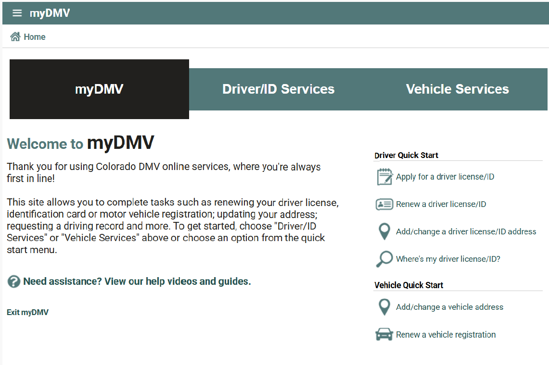Select Add/change a driver license/ID address
Image resolution: width=549 pixels, height=365 pixels.
pos(466,231)
